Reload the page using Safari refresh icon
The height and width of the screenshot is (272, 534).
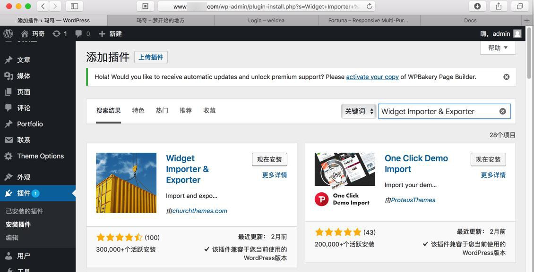point(369,6)
